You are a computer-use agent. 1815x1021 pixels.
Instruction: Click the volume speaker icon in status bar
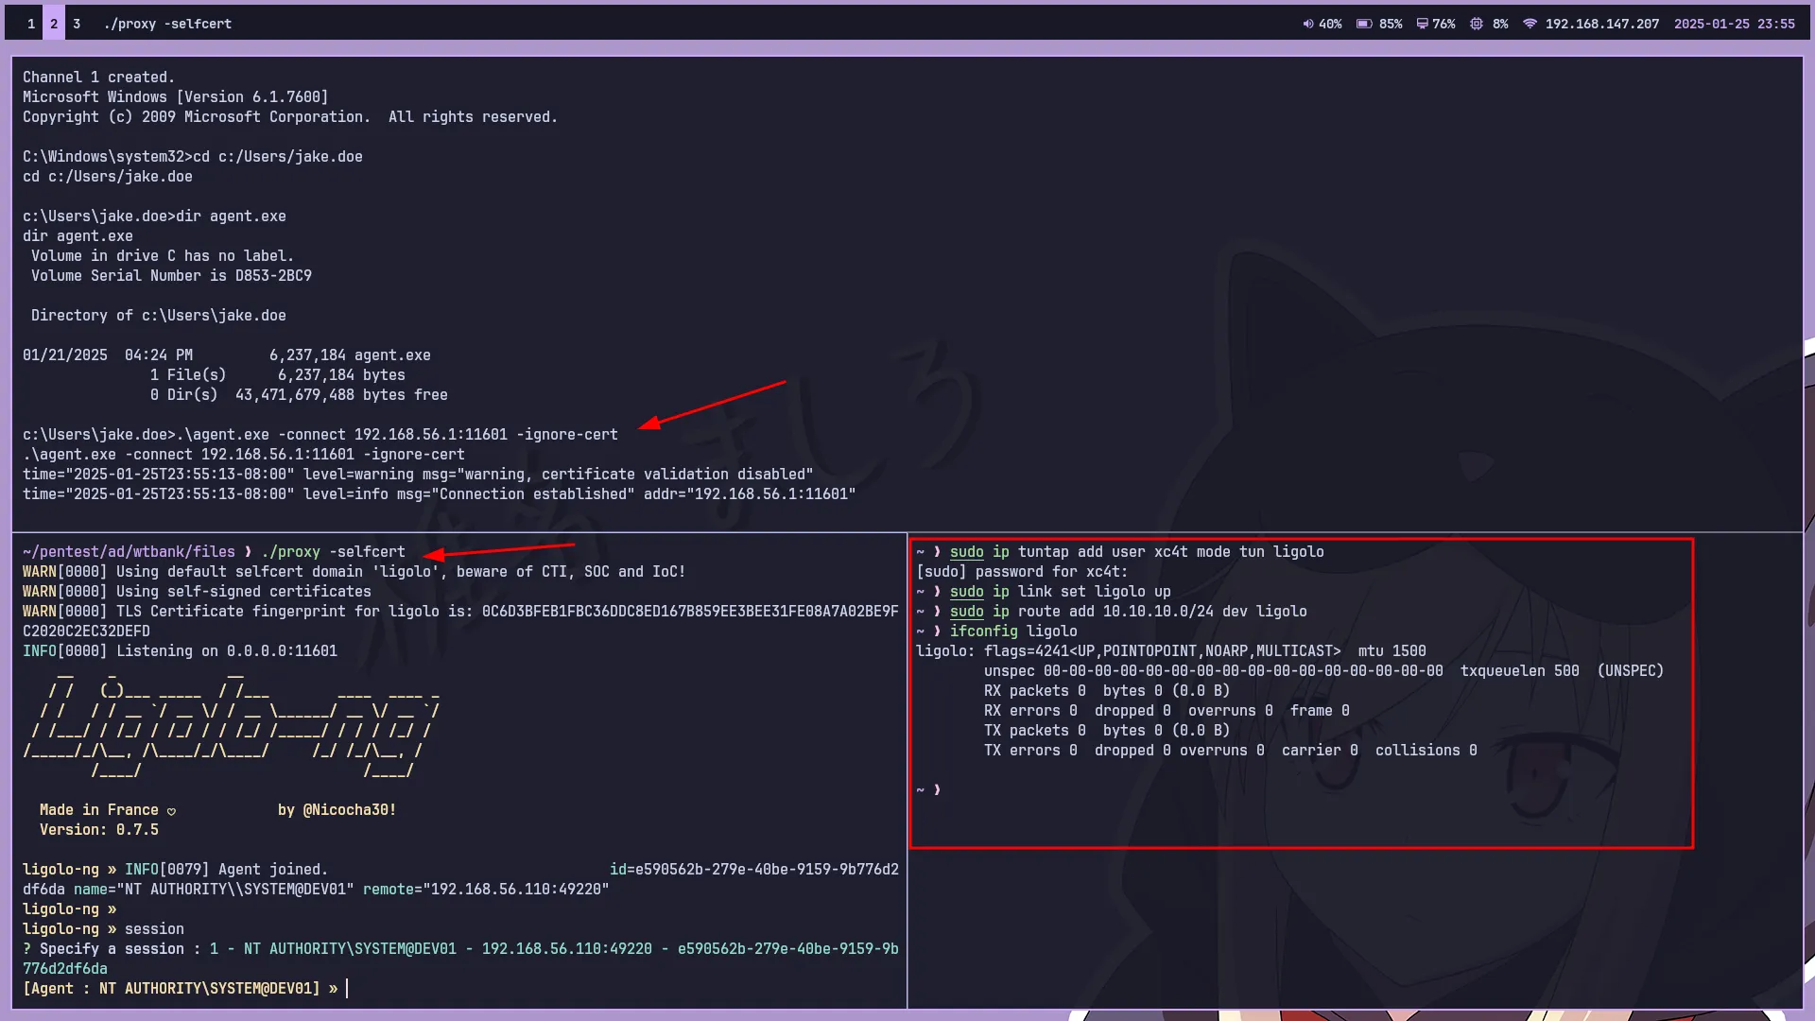pyautogui.click(x=1308, y=24)
